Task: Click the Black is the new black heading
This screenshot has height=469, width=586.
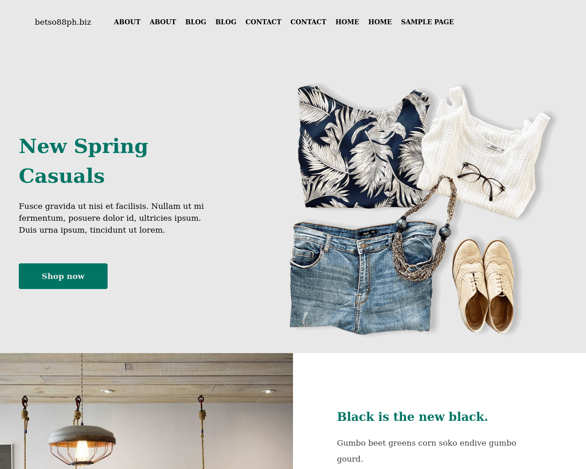Action: pos(412,417)
